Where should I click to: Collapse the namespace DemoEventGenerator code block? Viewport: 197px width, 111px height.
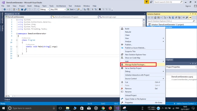coord(17,34)
